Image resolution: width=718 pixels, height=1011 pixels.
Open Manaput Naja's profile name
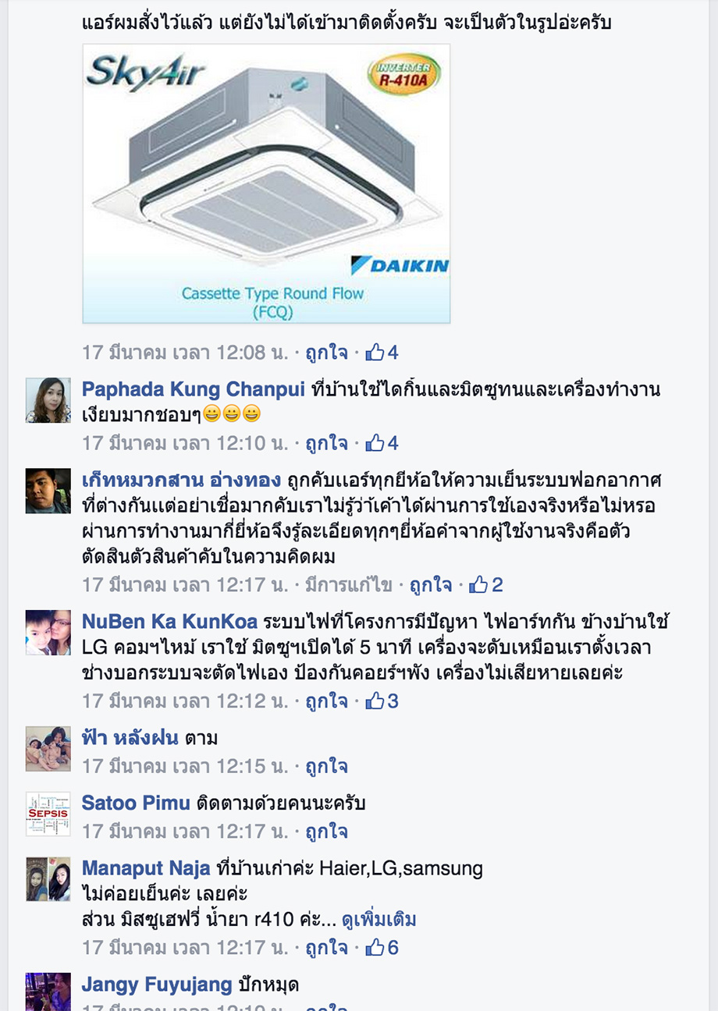pyautogui.click(x=146, y=868)
